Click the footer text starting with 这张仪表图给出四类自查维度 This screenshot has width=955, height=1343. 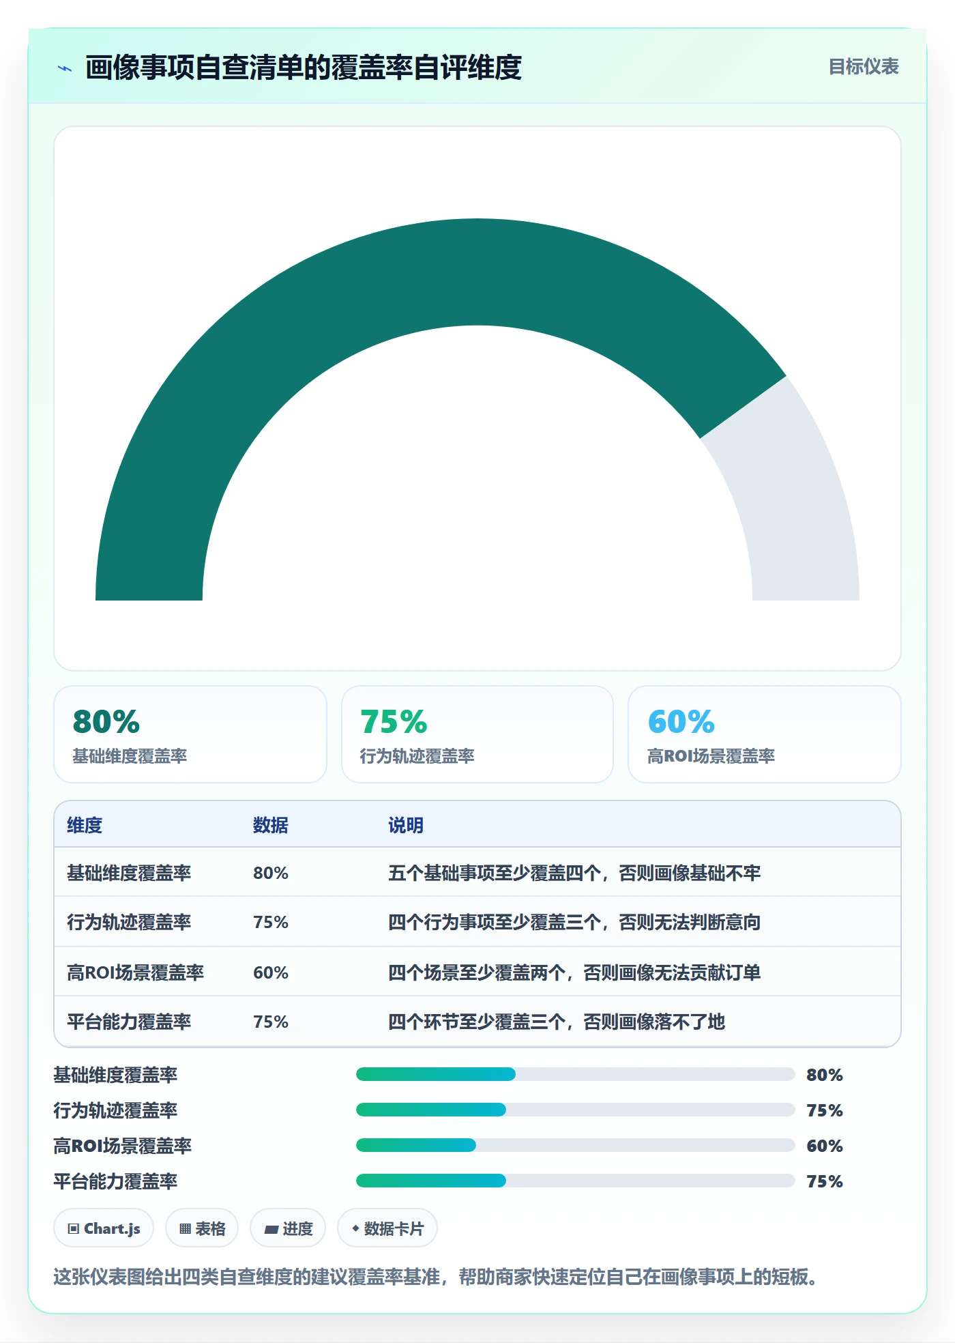437,1277
